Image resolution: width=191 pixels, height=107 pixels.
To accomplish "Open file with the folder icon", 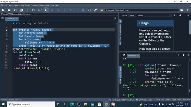I will [x=9, y=10].
